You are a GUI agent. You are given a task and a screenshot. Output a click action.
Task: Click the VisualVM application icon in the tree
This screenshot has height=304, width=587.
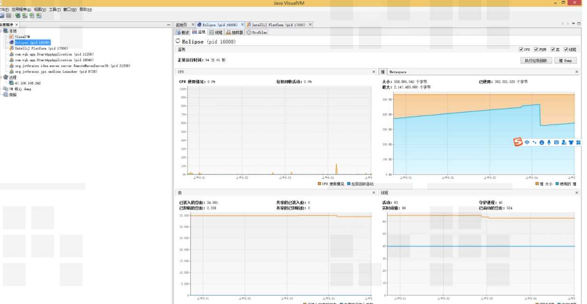(x=11, y=37)
